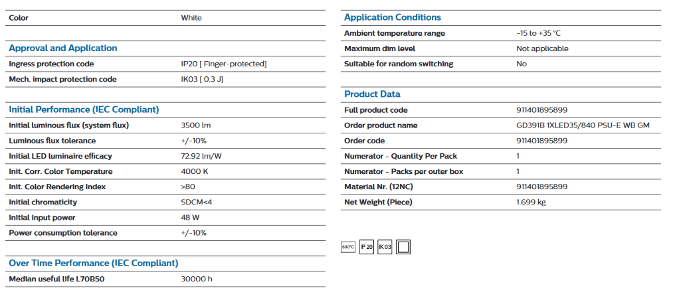
Task: Select the Approval and Application heading
Action: pyautogui.click(x=63, y=48)
